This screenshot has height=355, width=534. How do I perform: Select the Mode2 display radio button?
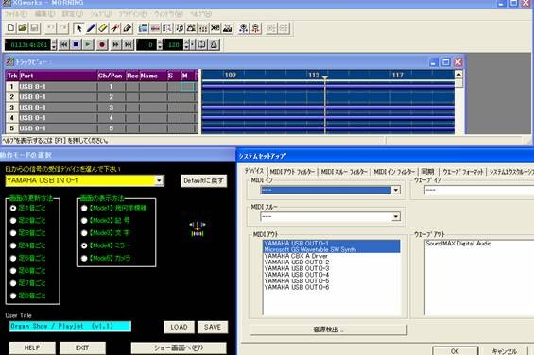pos(84,221)
